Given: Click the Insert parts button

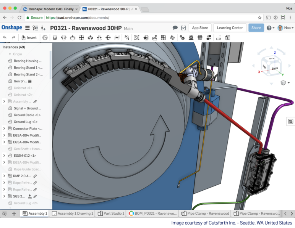Looking at the screenshot, I should click(29, 38).
